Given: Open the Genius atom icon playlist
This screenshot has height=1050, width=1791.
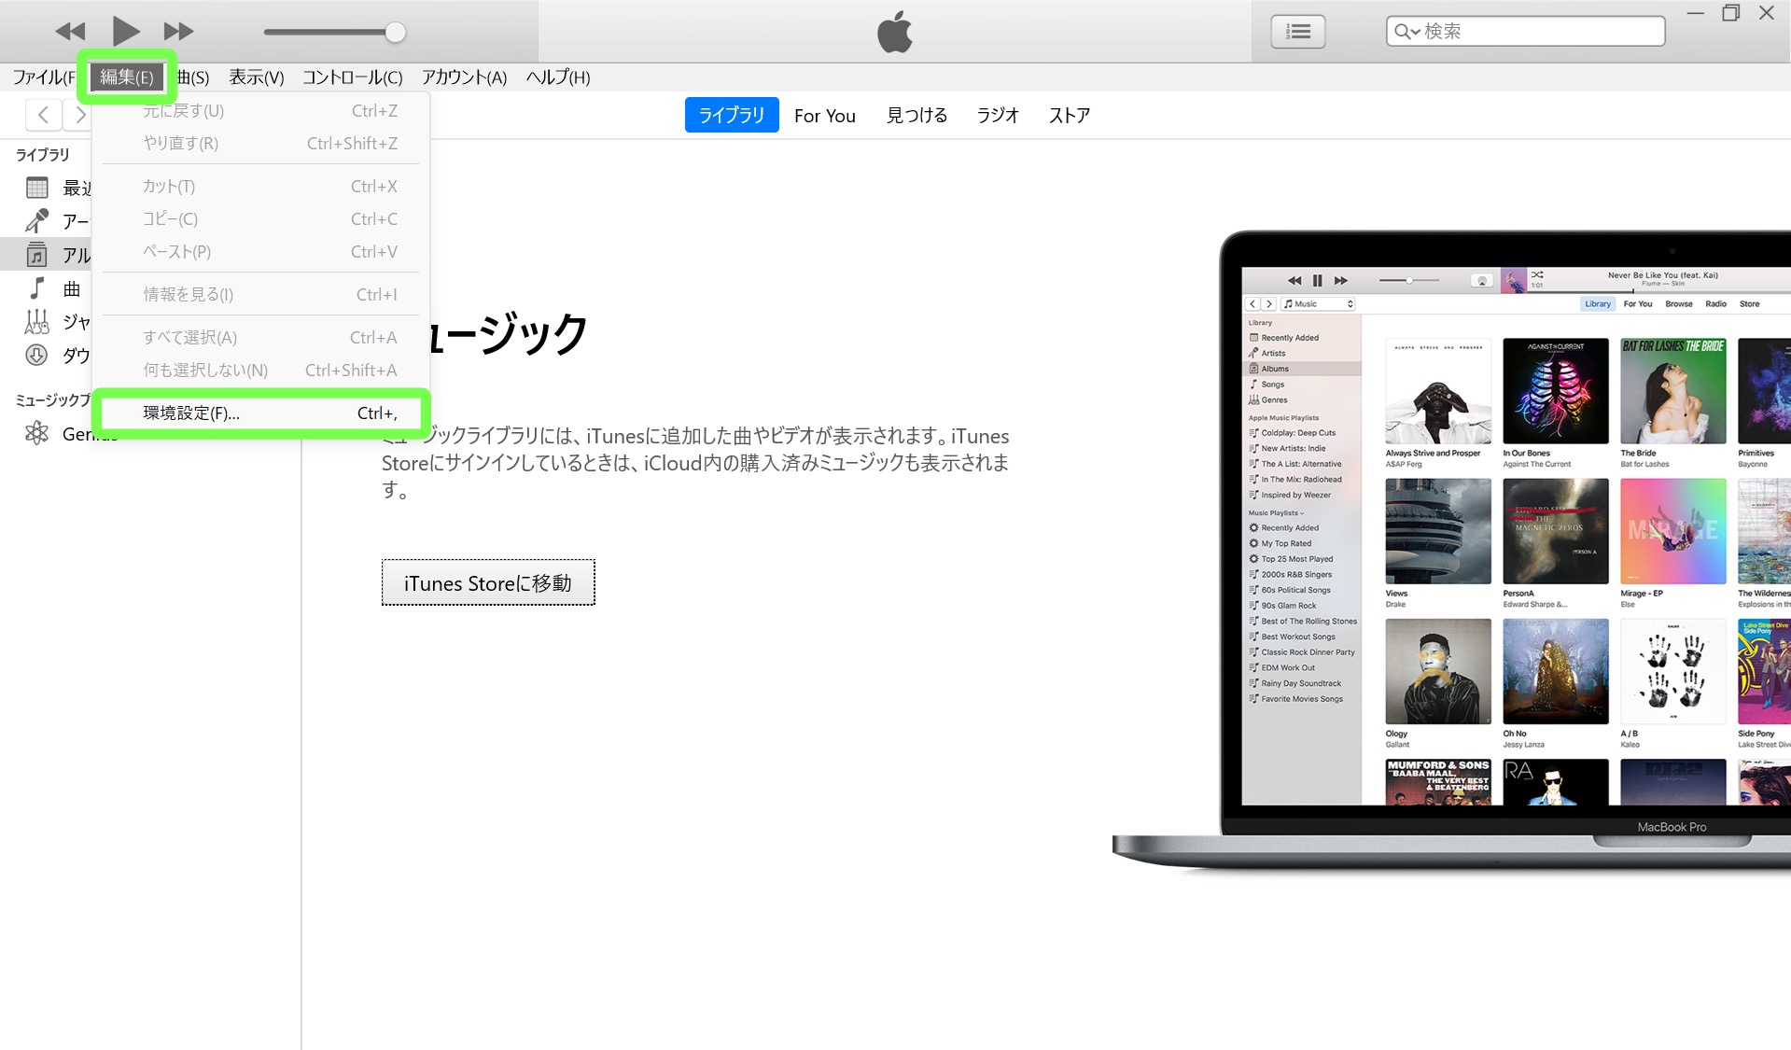Looking at the screenshot, I should pos(37,433).
